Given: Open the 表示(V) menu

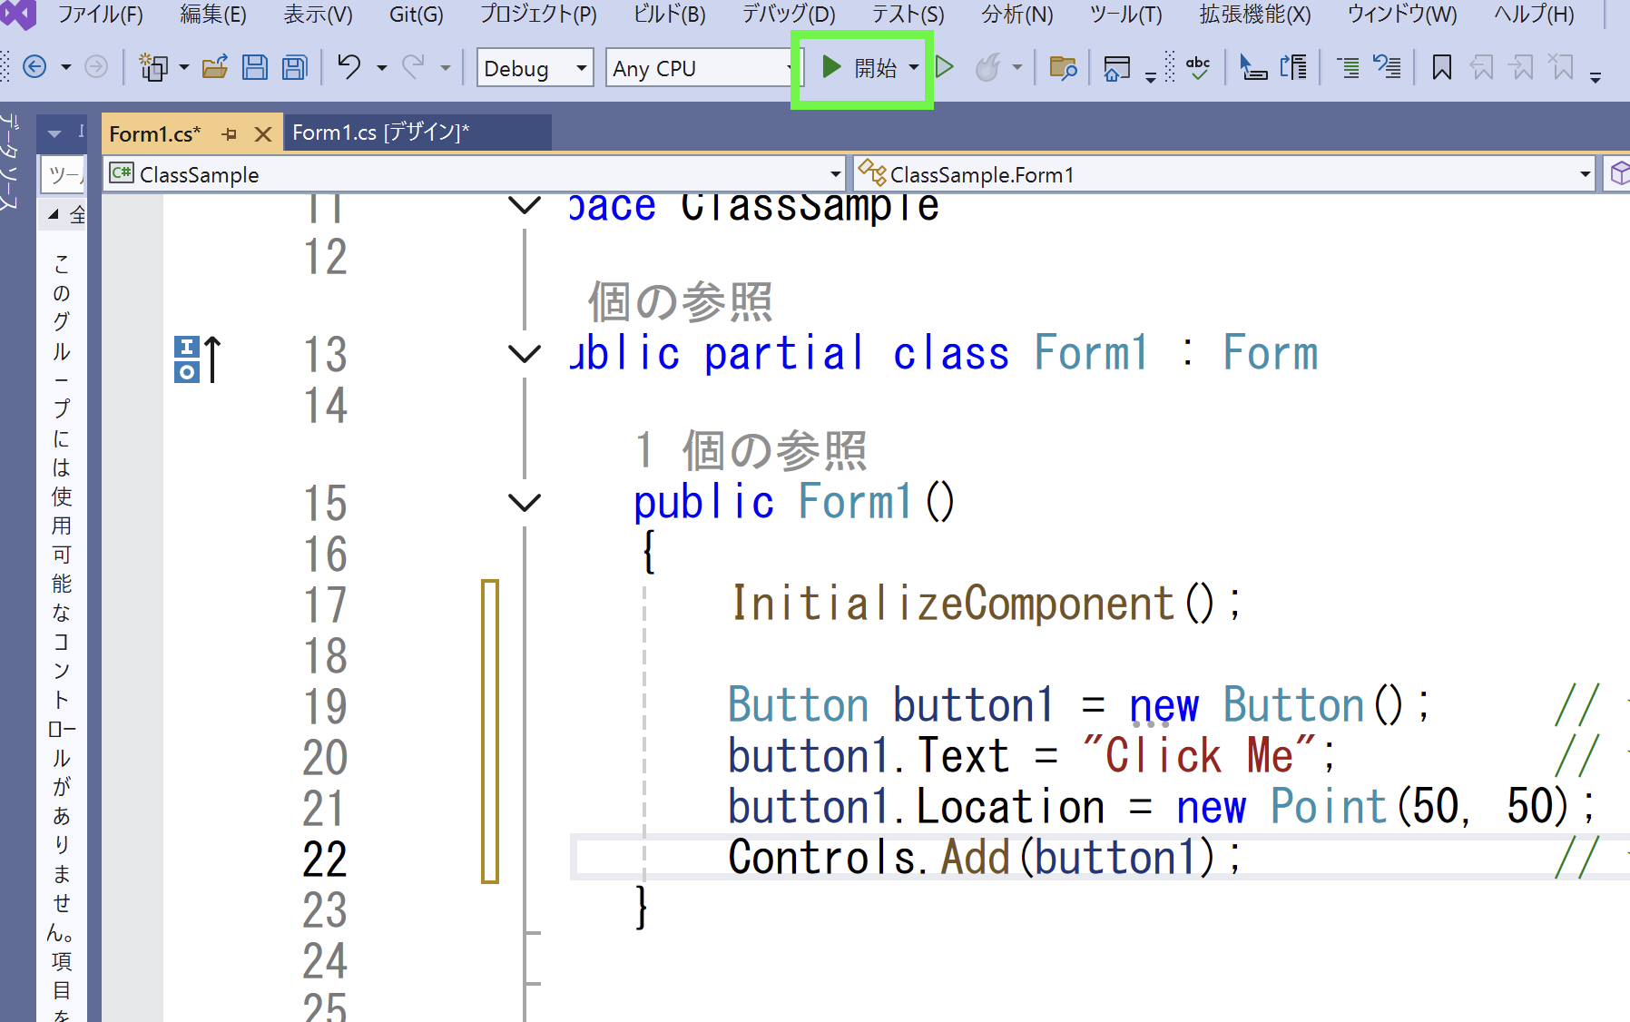Looking at the screenshot, I should (318, 15).
